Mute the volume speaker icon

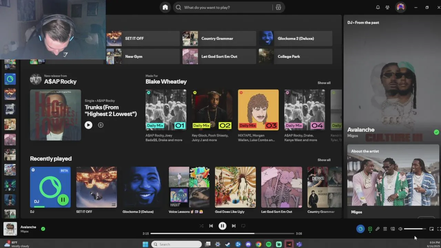(x=400, y=229)
